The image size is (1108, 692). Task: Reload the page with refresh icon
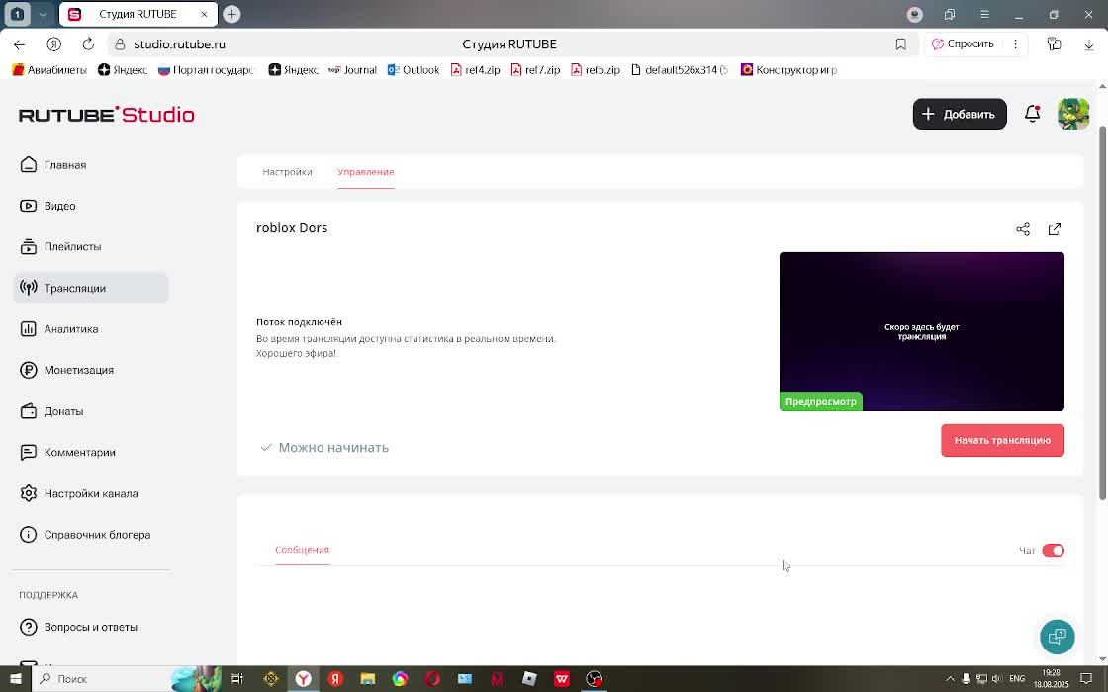tap(88, 44)
